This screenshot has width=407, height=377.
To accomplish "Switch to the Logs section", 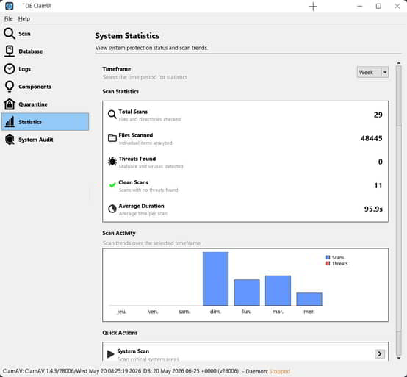I will pos(45,69).
